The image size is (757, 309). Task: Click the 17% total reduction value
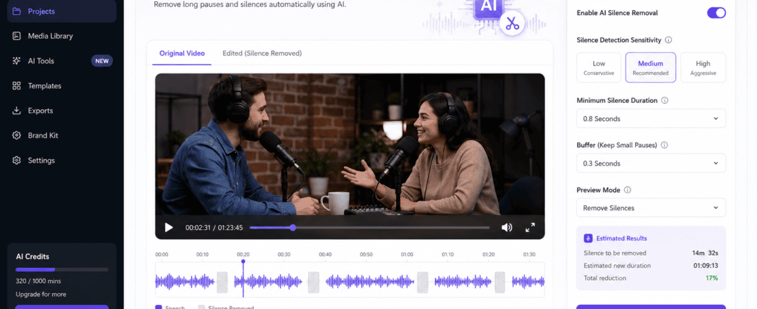(x=712, y=278)
